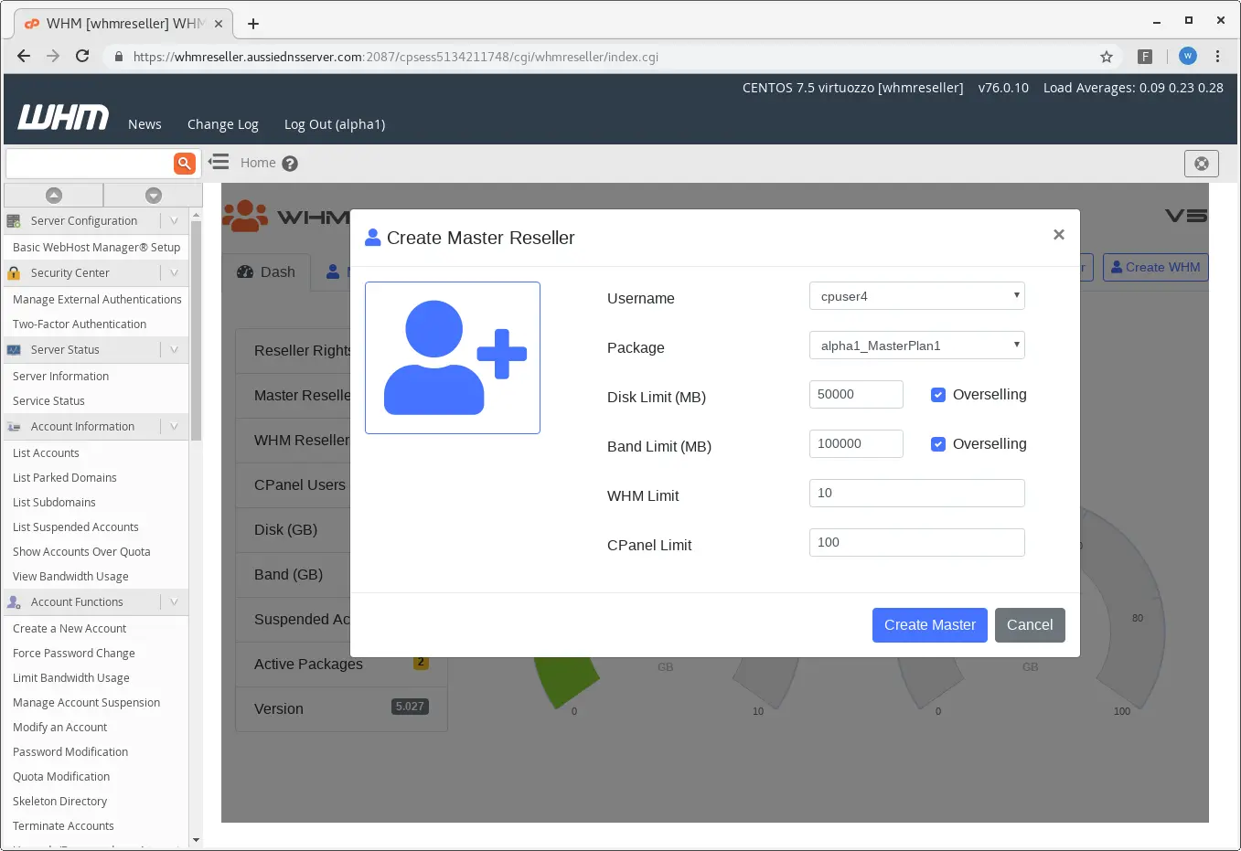Open Create a New Account link
This screenshot has height=851, width=1241.
coord(70,629)
